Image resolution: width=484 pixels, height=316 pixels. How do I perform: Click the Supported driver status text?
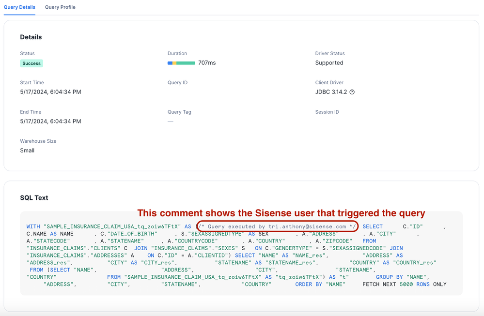point(329,63)
